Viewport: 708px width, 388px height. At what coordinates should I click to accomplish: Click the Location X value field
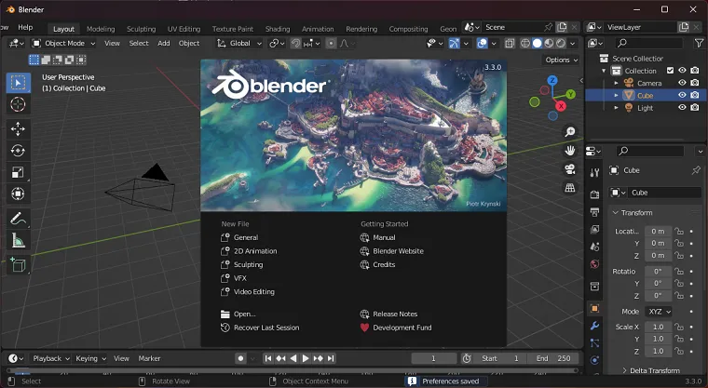[658, 231]
